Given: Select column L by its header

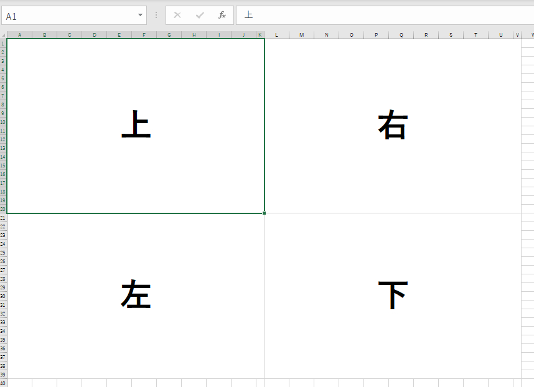Looking at the screenshot, I should (276, 35).
